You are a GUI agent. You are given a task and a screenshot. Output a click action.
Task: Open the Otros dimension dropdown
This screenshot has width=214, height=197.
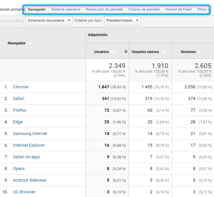[203, 9]
